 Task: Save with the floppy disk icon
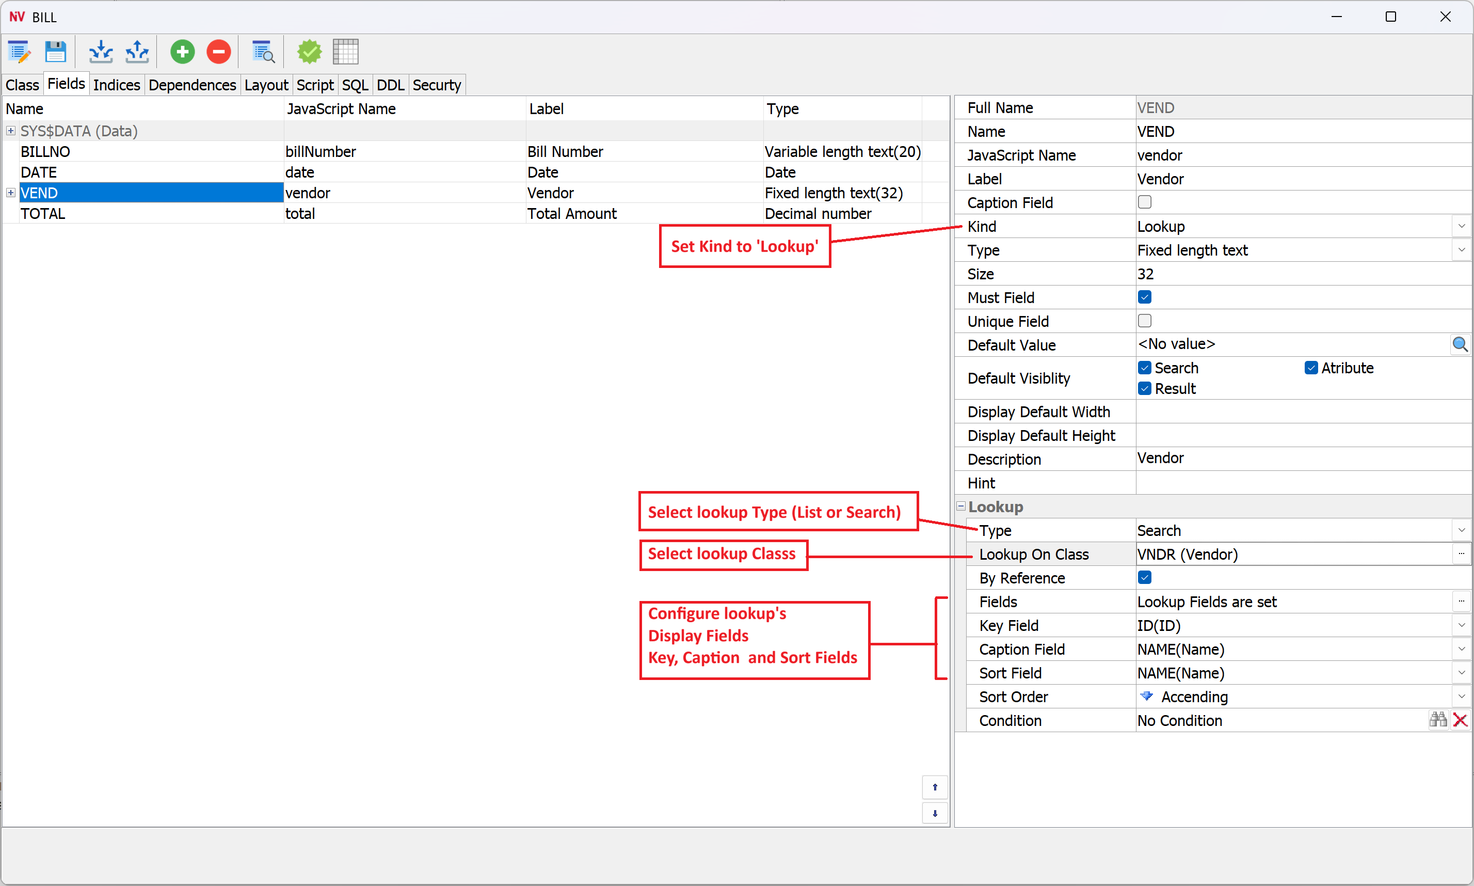click(56, 52)
